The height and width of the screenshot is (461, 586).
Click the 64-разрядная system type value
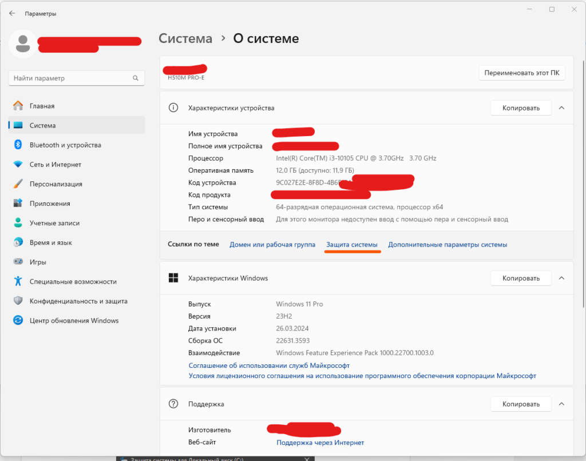click(359, 207)
